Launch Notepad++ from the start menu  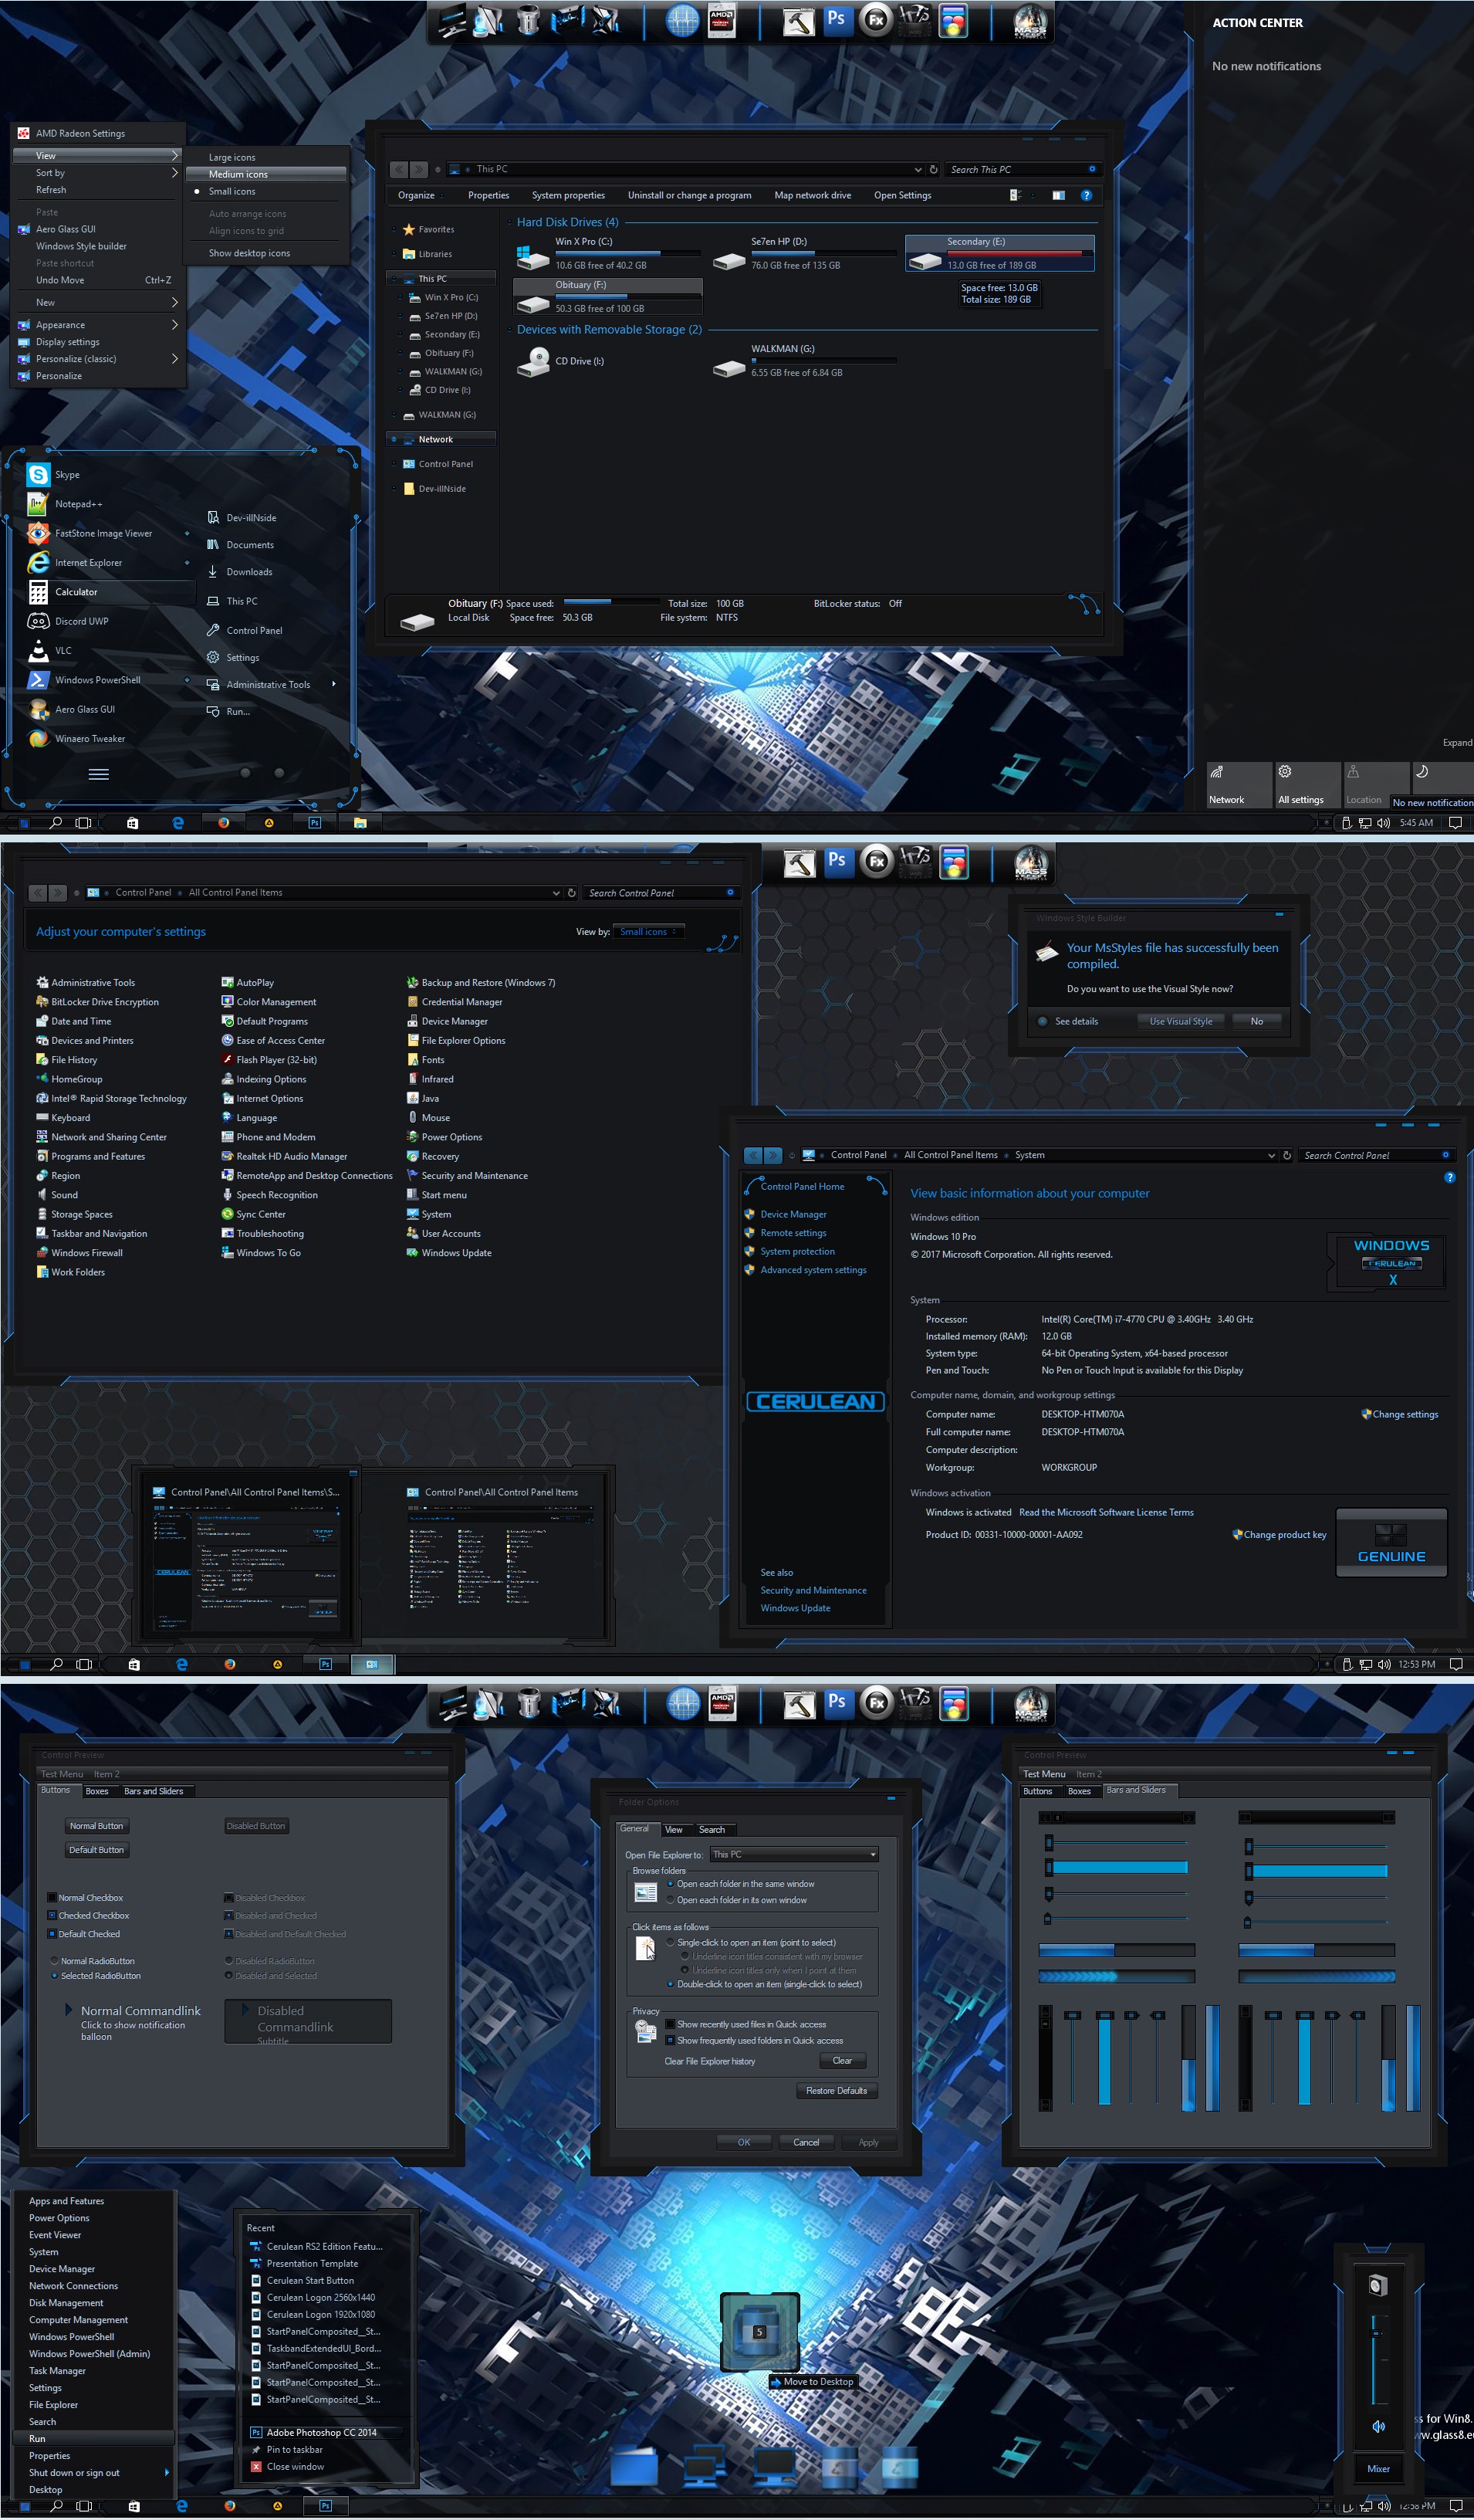(x=65, y=504)
